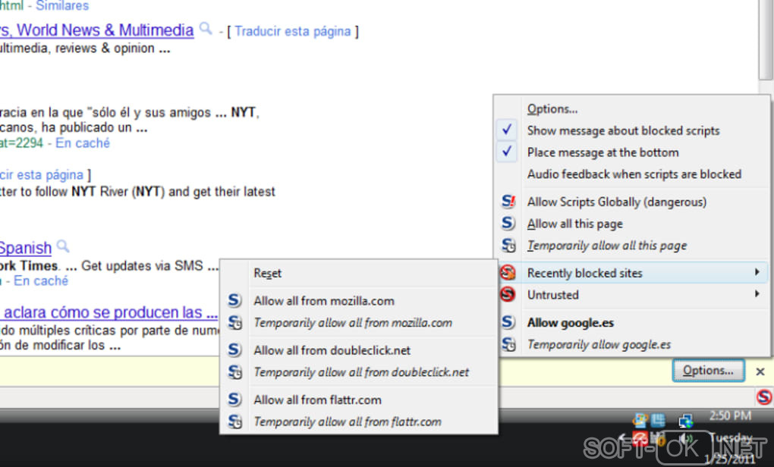Image resolution: width=774 pixels, height=467 pixels.
Task: Click the network tray icon in taskbar
Action: click(685, 422)
